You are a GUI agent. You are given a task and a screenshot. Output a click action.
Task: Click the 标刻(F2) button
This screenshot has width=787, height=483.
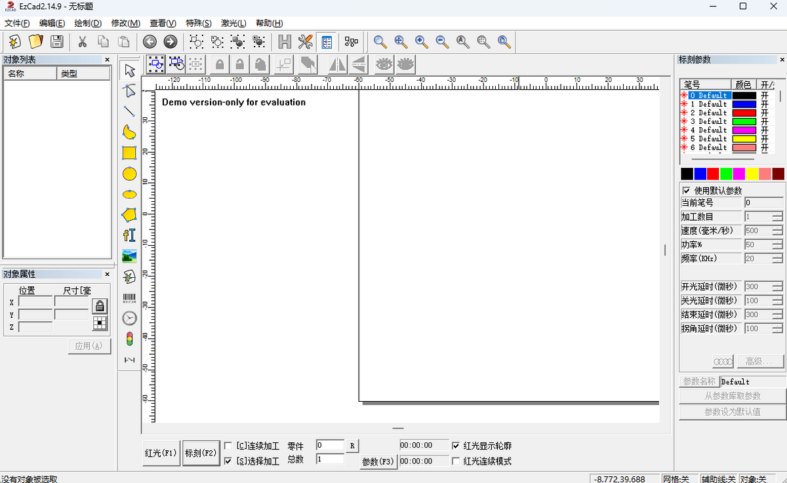[201, 453]
